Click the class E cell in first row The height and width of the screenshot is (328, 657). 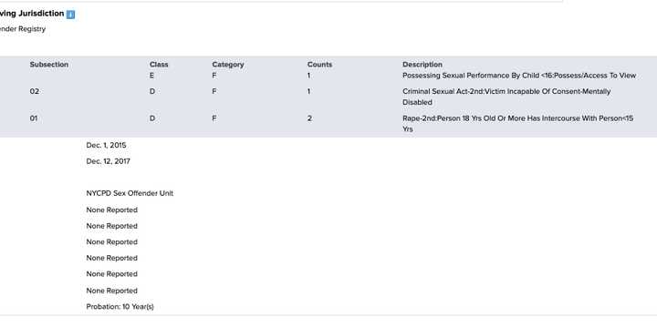[x=151, y=76]
